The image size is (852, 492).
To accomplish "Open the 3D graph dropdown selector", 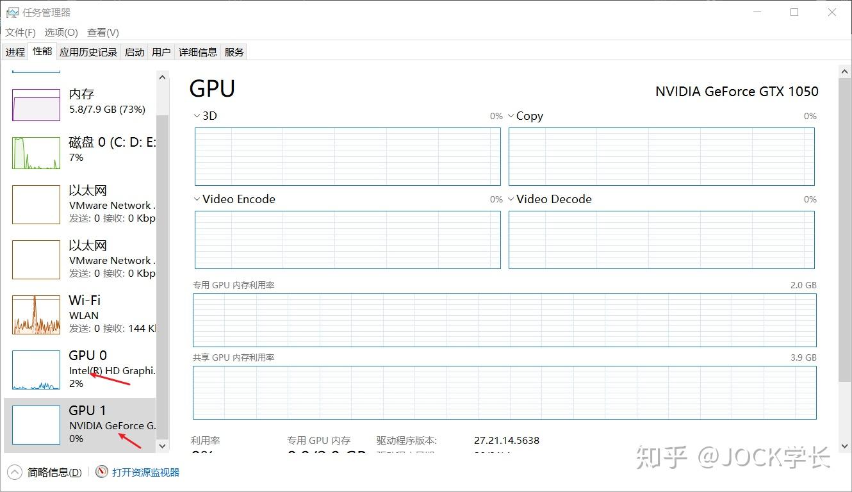I will click(197, 116).
